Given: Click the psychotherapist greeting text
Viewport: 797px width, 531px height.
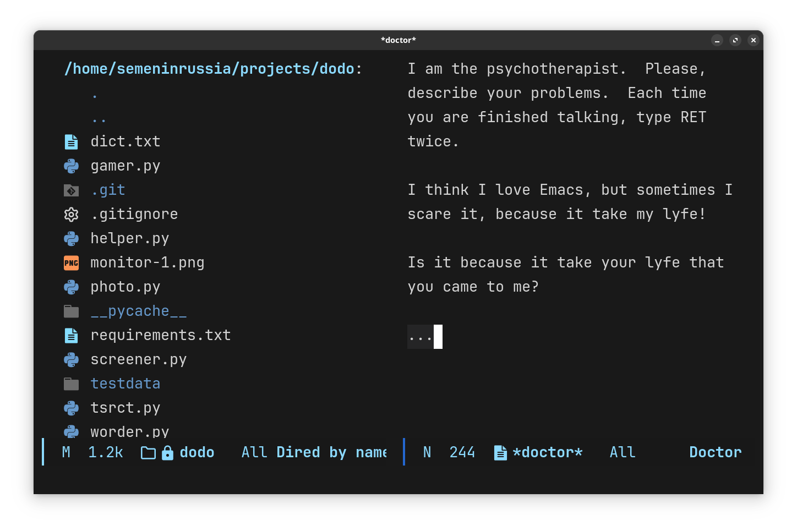Looking at the screenshot, I should point(557,105).
